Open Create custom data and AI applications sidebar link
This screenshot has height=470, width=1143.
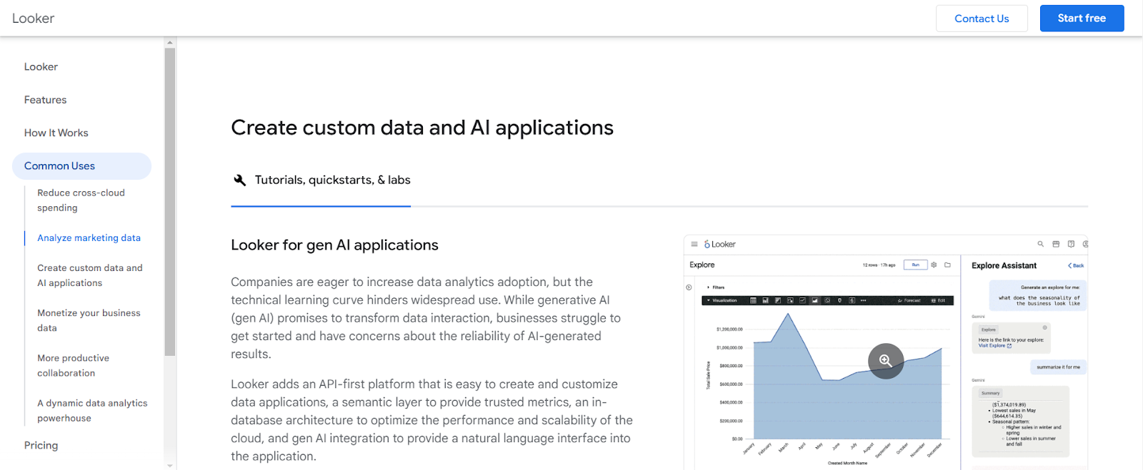[x=90, y=275]
